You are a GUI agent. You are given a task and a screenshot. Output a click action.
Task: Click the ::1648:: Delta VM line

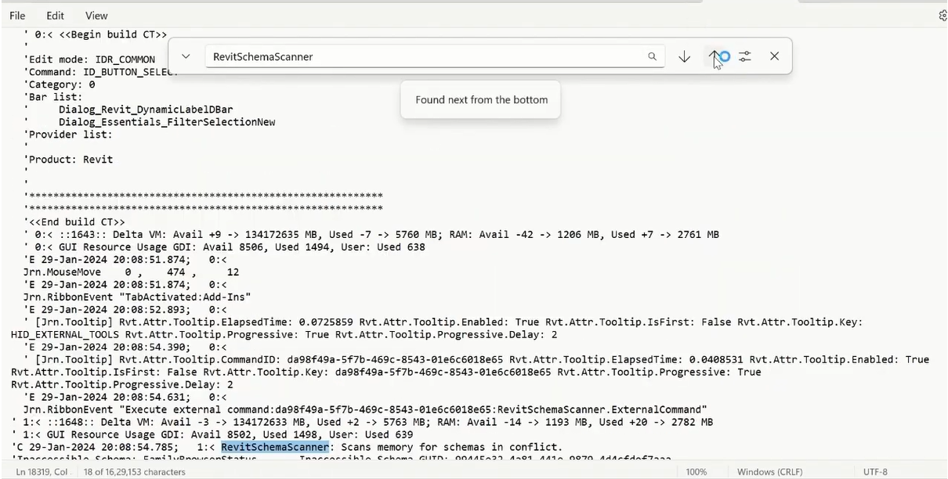(362, 422)
